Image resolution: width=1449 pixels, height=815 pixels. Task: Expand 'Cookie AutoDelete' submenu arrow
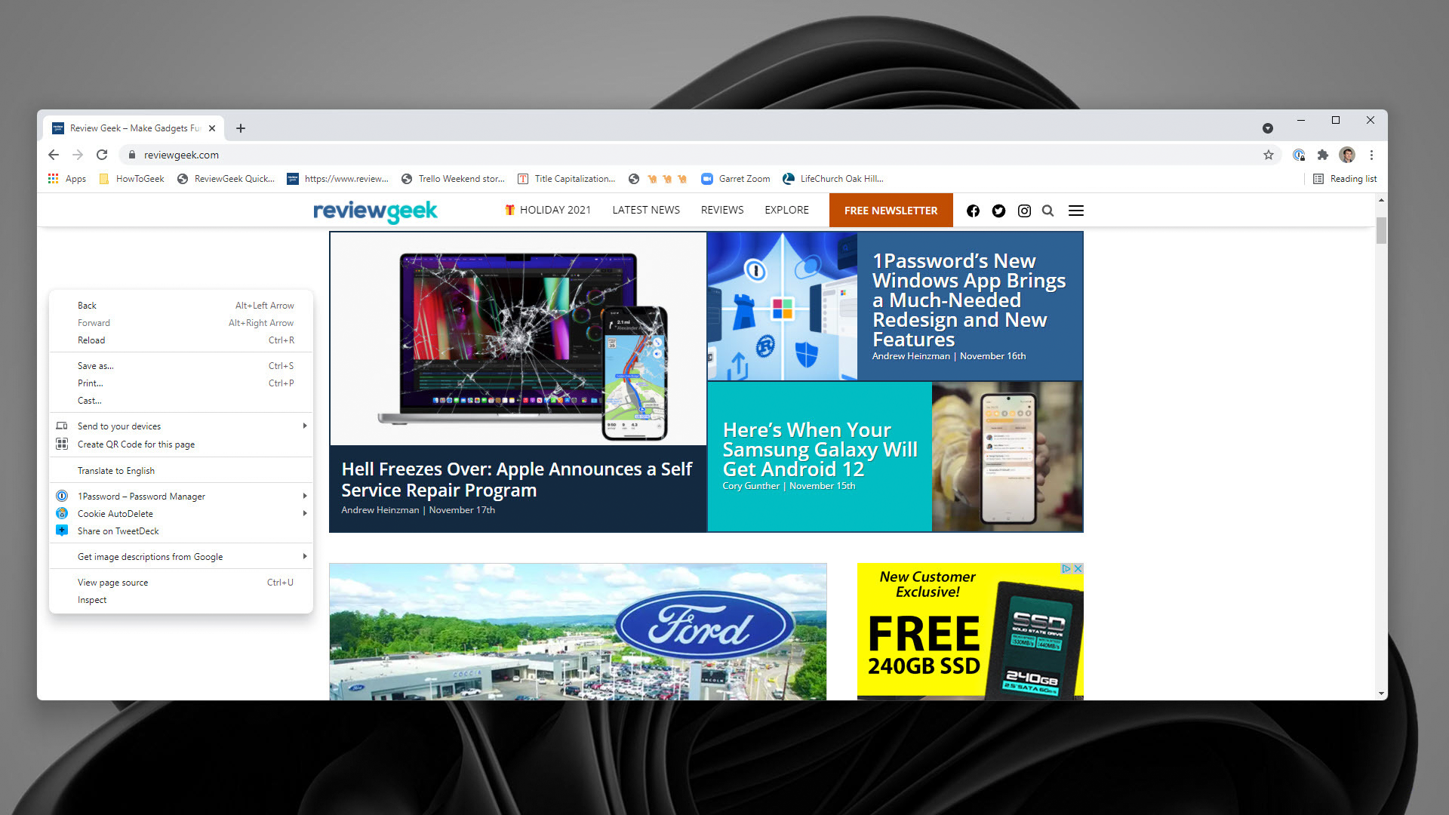306,513
